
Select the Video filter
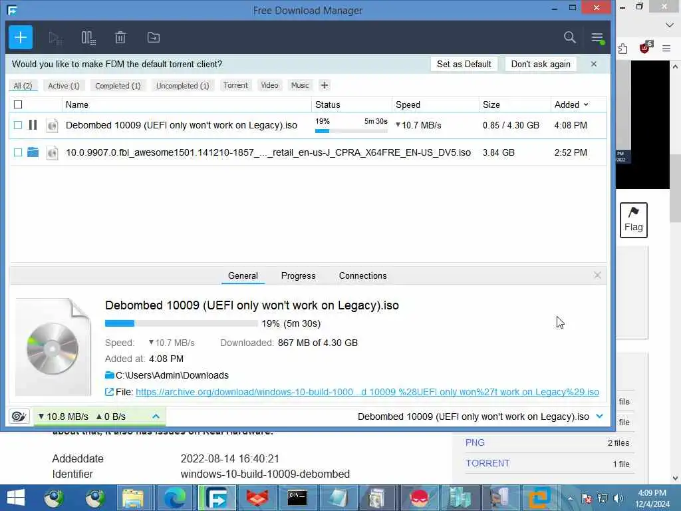[x=269, y=85]
